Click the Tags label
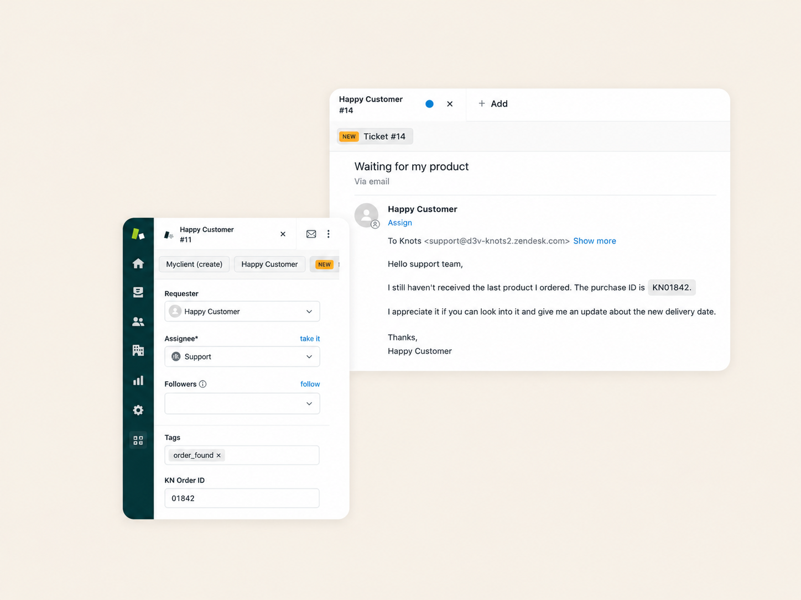 pyautogui.click(x=173, y=438)
